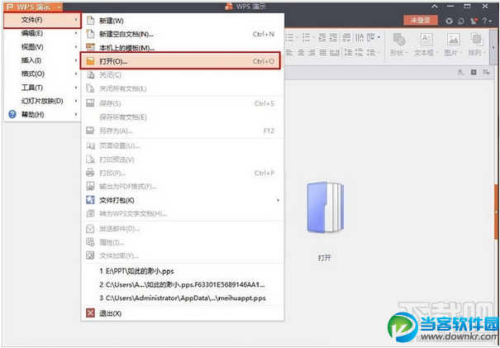Click the skin shirt icon in title bar
The width and height of the screenshot is (500, 348).
(474, 21)
